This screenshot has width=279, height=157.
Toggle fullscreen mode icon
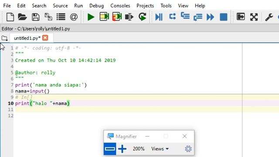coord(254,17)
